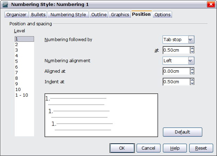The height and width of the screenshot is (156, 217).
Task: Increase the tab stop 'at' value
Action: pos(192,49)
